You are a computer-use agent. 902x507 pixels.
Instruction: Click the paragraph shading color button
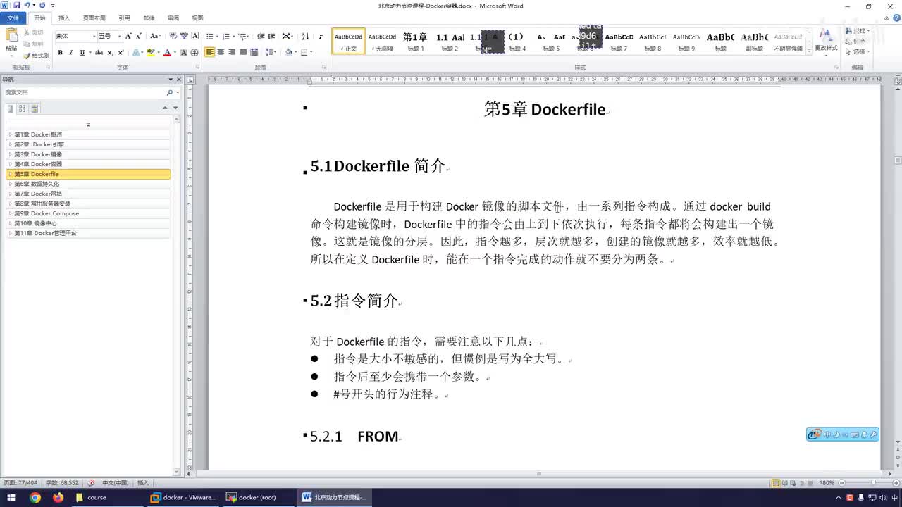tap(289, 53)
